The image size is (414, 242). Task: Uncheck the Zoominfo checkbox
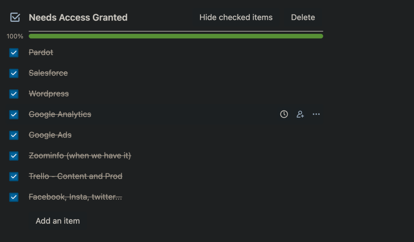click(x=14, y=156)
